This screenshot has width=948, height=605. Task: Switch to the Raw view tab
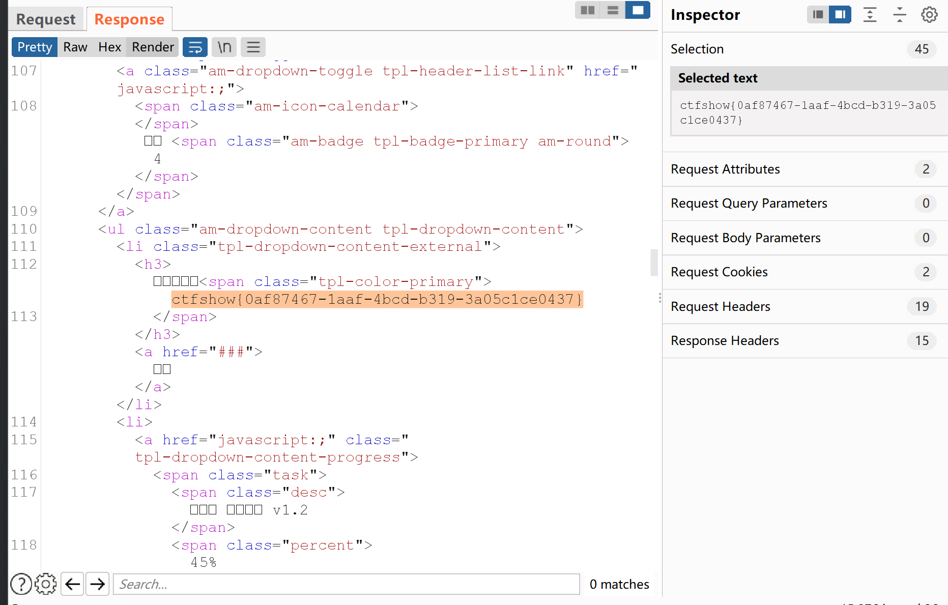point(75,47)
